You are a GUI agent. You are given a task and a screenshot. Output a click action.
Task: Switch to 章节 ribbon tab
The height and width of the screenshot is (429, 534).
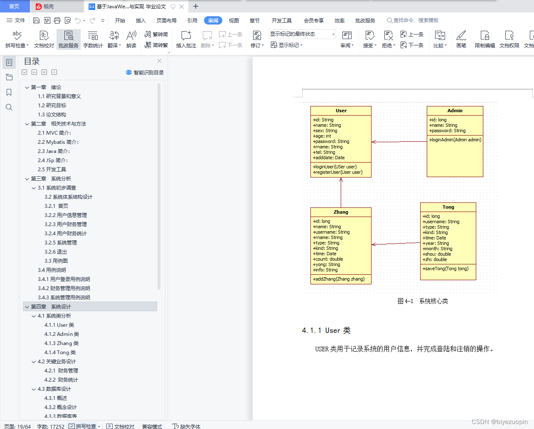(254, 20)
